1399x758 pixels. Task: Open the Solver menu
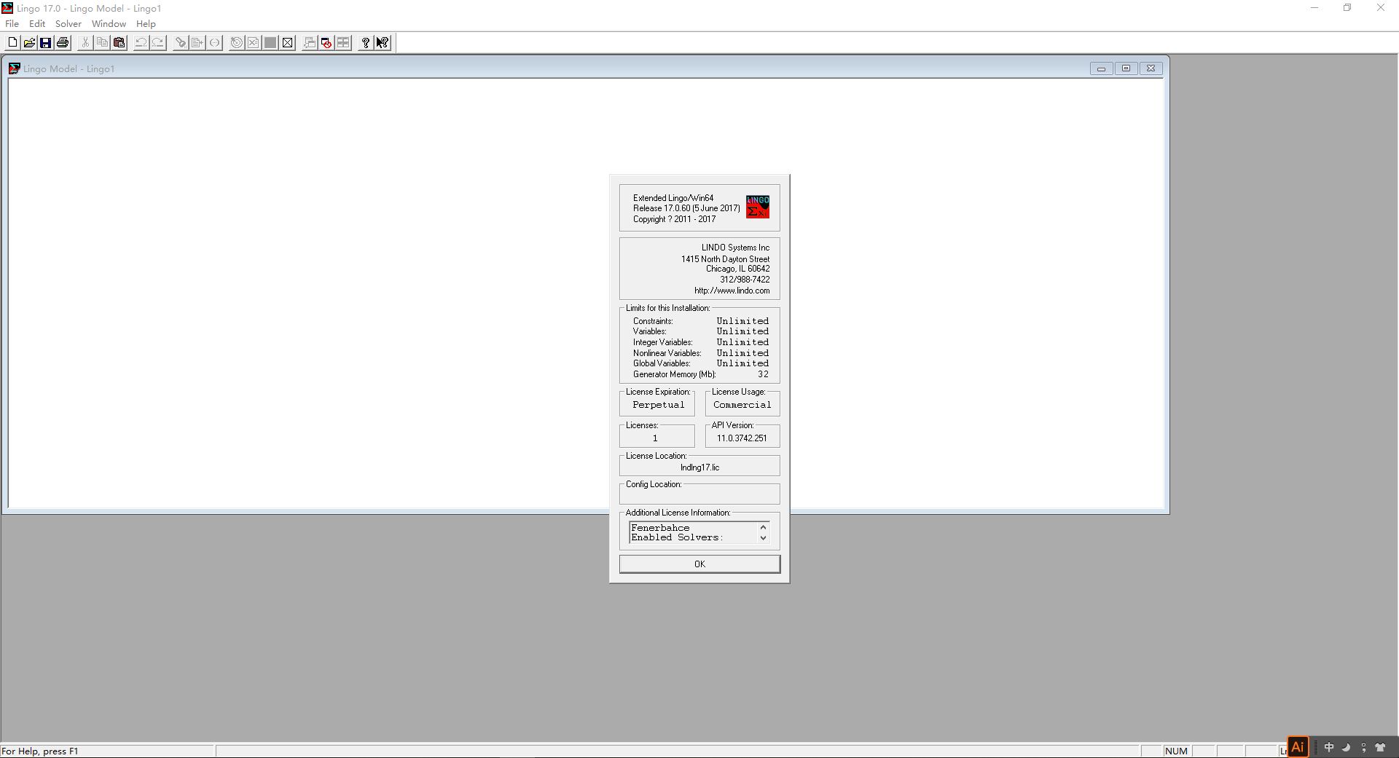[x=68, y=23]
